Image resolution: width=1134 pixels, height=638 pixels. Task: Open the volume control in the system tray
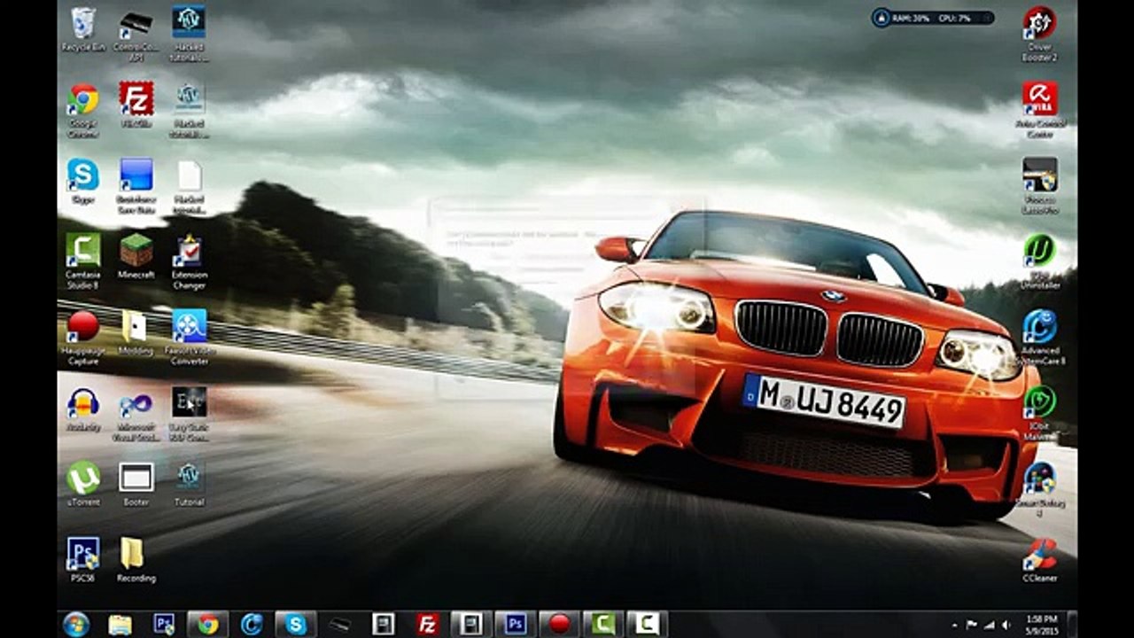[x=1007, y=625]
